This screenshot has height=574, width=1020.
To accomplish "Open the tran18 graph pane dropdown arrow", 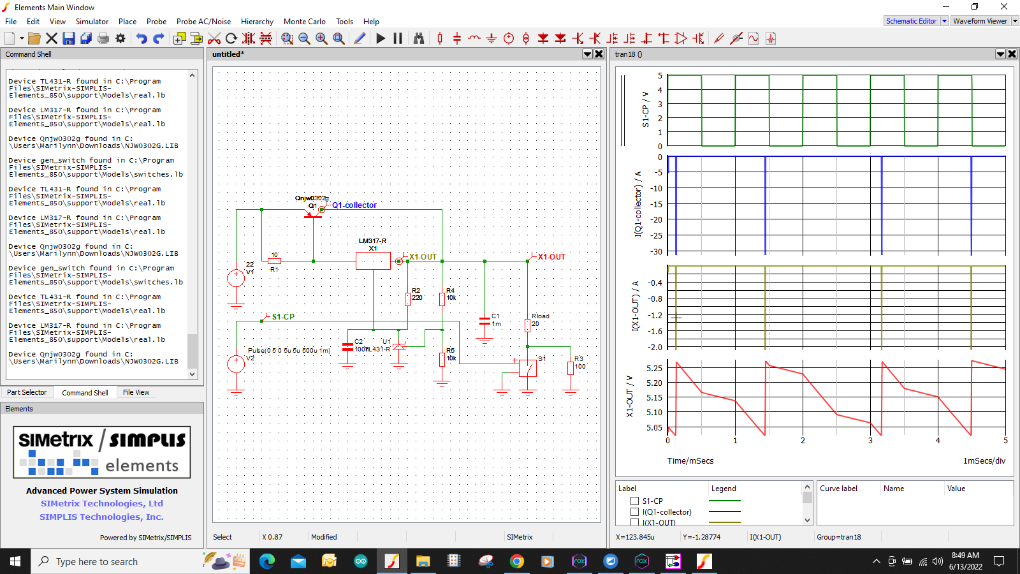I will pos(1001,54).
